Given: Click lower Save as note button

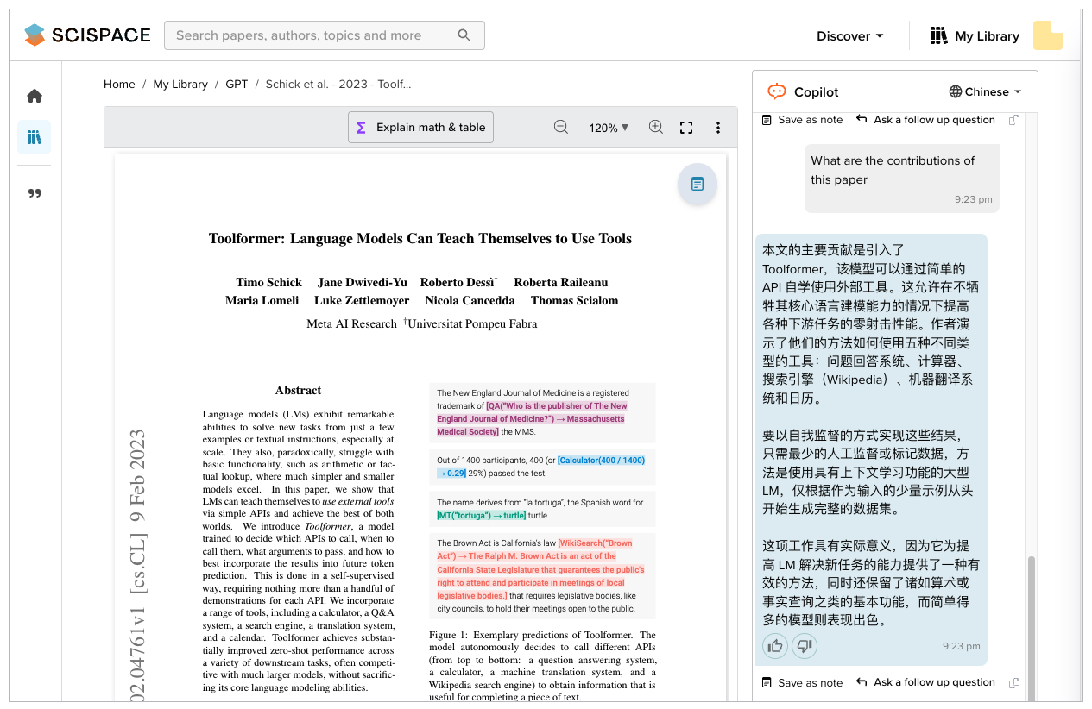Looking at the screenshot, I should [x=802, y=682].
